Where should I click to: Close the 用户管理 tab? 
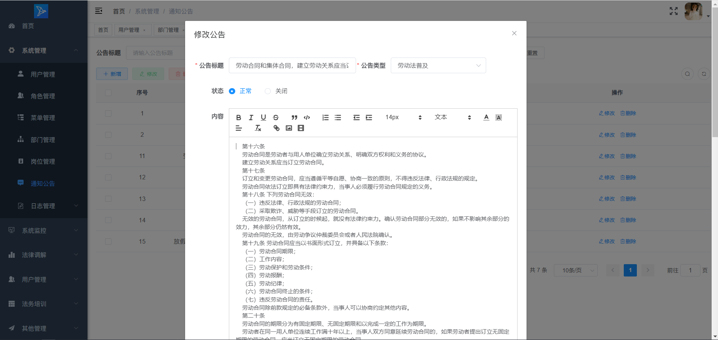pos(144,30)
